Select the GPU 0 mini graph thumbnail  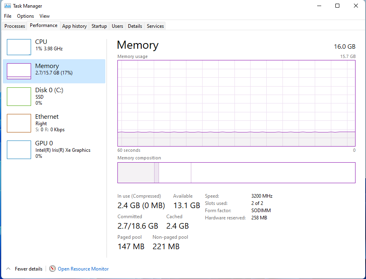tap(19, 149)
